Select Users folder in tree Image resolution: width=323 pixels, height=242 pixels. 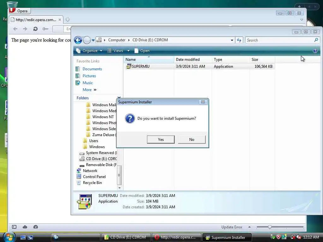[93, 141]
